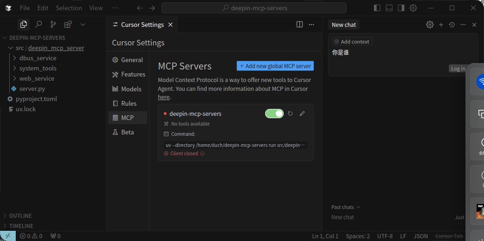Click the uv --directory command text
The width and height of the screenshot is (484, 241).
(236, 145)
